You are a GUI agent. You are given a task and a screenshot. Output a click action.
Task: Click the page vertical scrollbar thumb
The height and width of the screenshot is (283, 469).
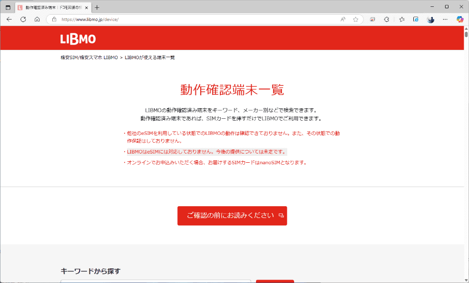tap(466, 34)
